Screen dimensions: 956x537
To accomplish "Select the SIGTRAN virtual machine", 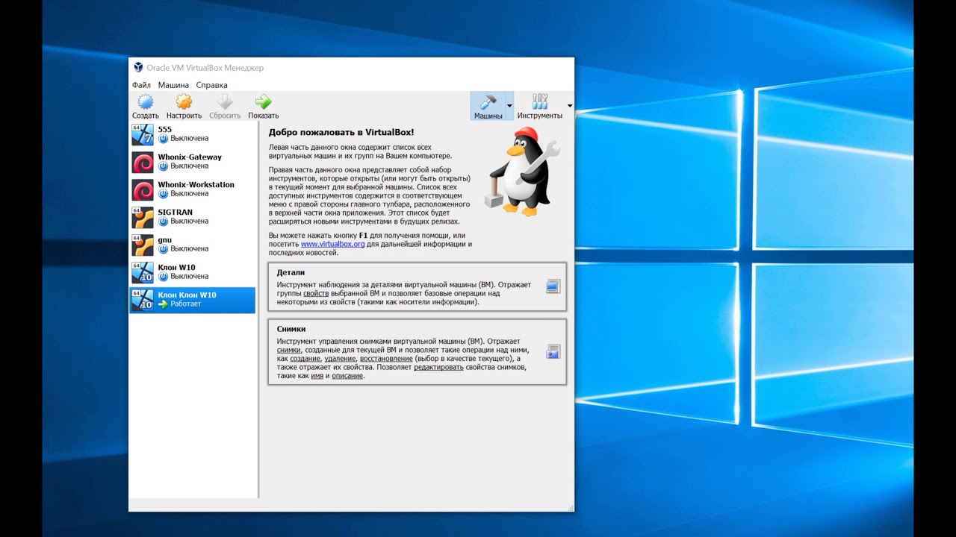I will pyautogui.click(x=193, y=217).
